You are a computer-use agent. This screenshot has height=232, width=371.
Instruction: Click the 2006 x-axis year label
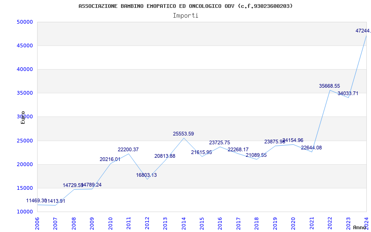(37, 224)
